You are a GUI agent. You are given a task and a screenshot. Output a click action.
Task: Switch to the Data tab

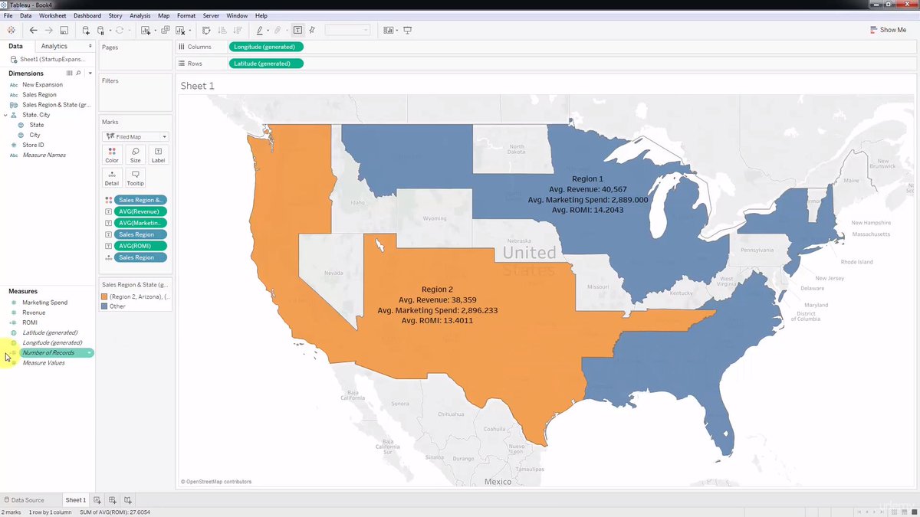15,47
